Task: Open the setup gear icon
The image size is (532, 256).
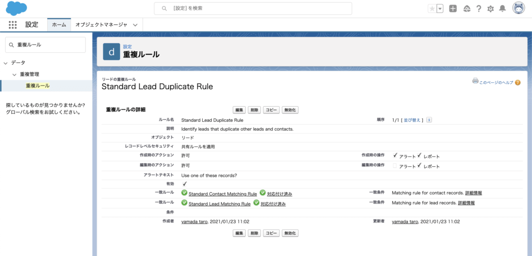Action: [x=490, y=8]
